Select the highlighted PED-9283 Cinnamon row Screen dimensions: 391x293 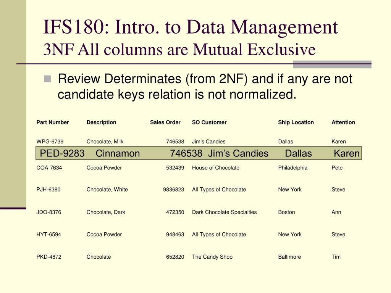tap(199, 153)
